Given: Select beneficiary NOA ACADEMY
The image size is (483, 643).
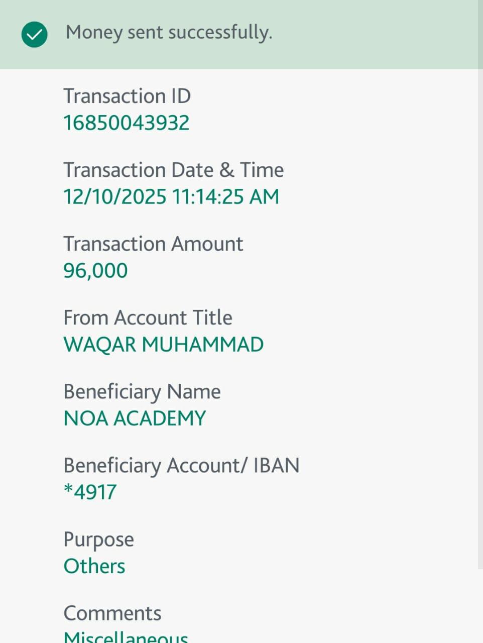Looking at the screenshot, I should click(135, 418).
